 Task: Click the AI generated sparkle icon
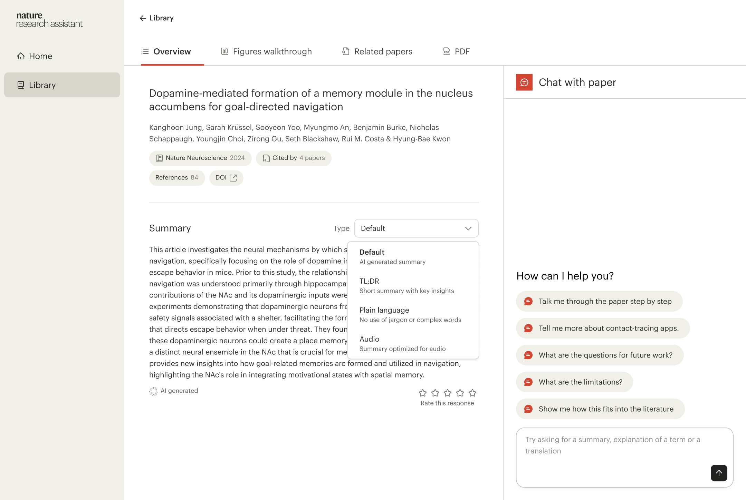[x=153, y=391]
